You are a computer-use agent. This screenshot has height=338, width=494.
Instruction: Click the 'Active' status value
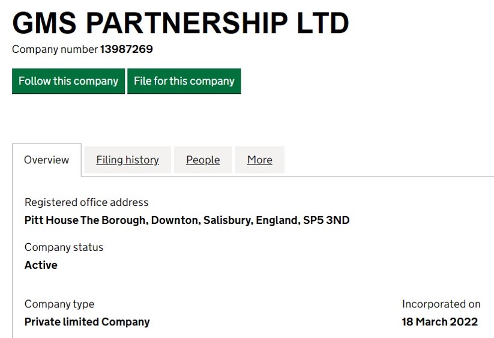pos(41,265)
